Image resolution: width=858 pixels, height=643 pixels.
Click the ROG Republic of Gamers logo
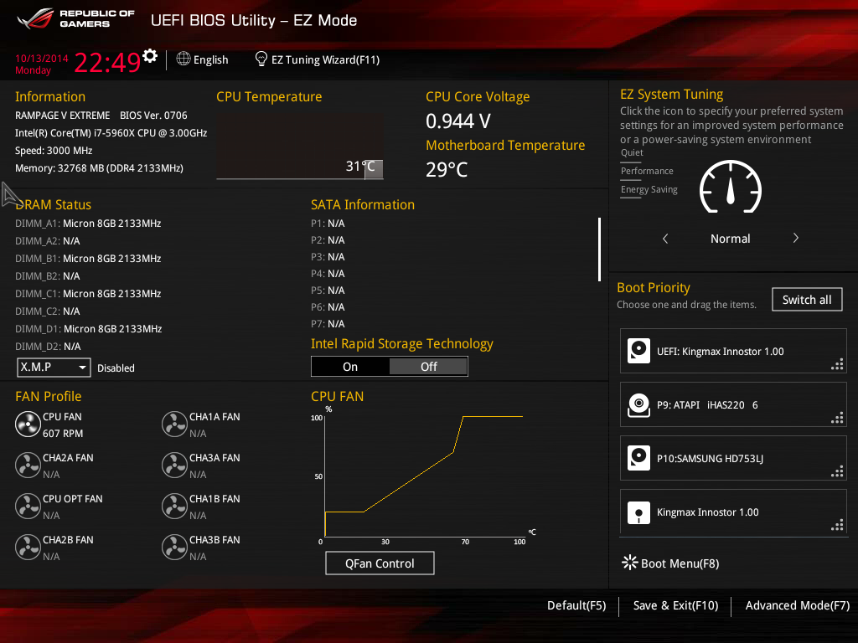75,19
